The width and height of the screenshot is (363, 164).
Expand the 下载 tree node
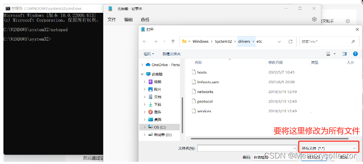tap(145, 105)
